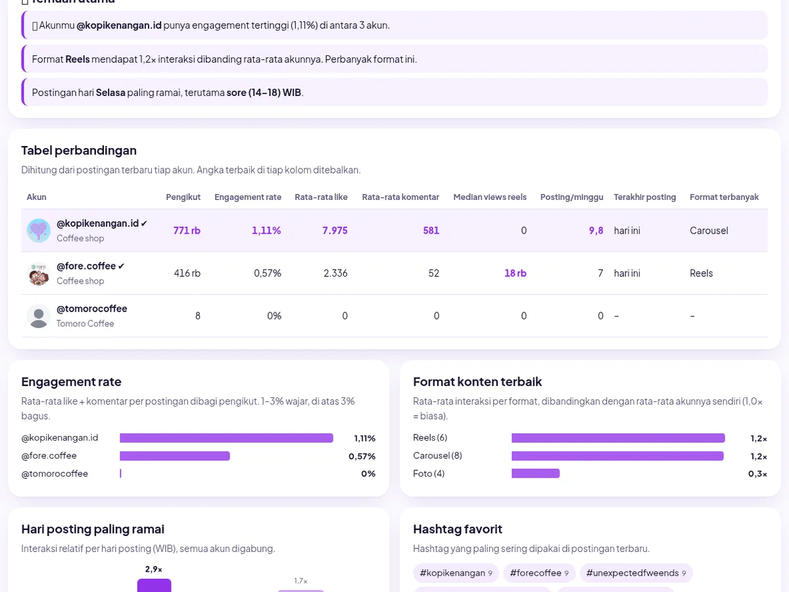Select the 771 rb followers cell
789x592 pixels.
click(x=187, y=231)
